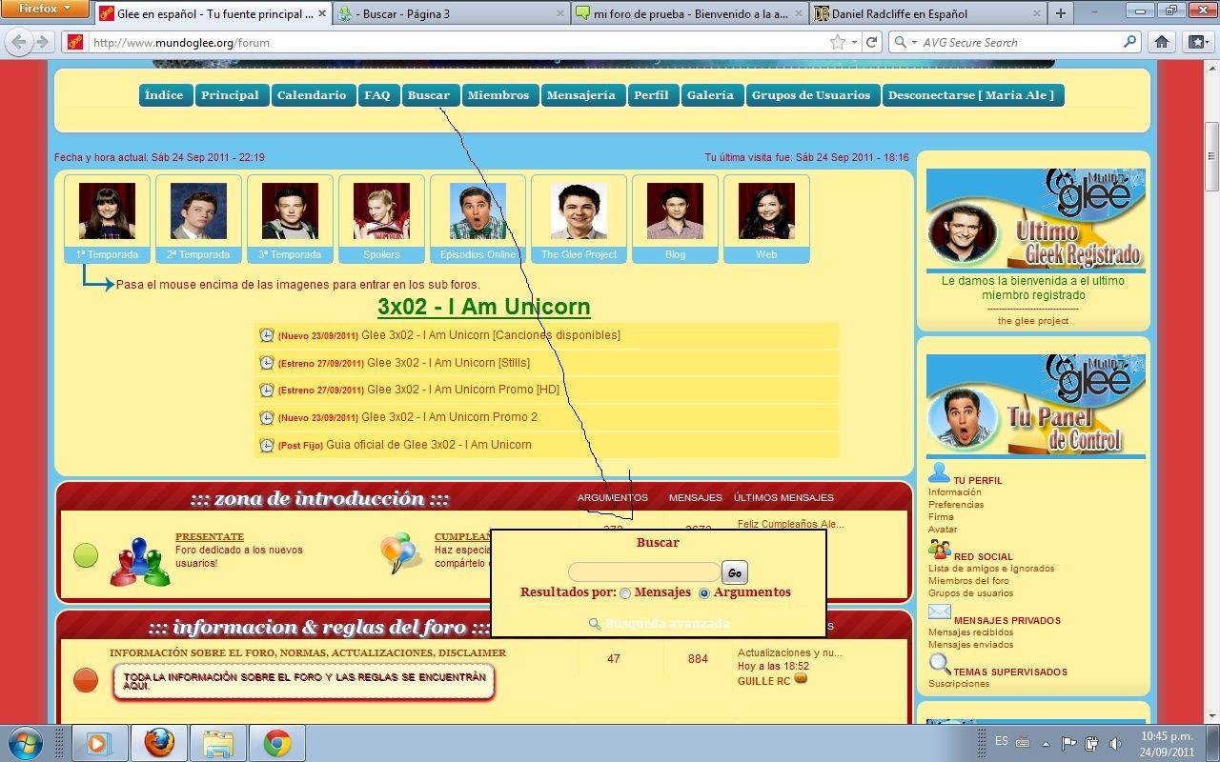Open I Am Unicorn Canciones disponibles topic
Viewport: 1220px width, 762px height.
(491, 335)
